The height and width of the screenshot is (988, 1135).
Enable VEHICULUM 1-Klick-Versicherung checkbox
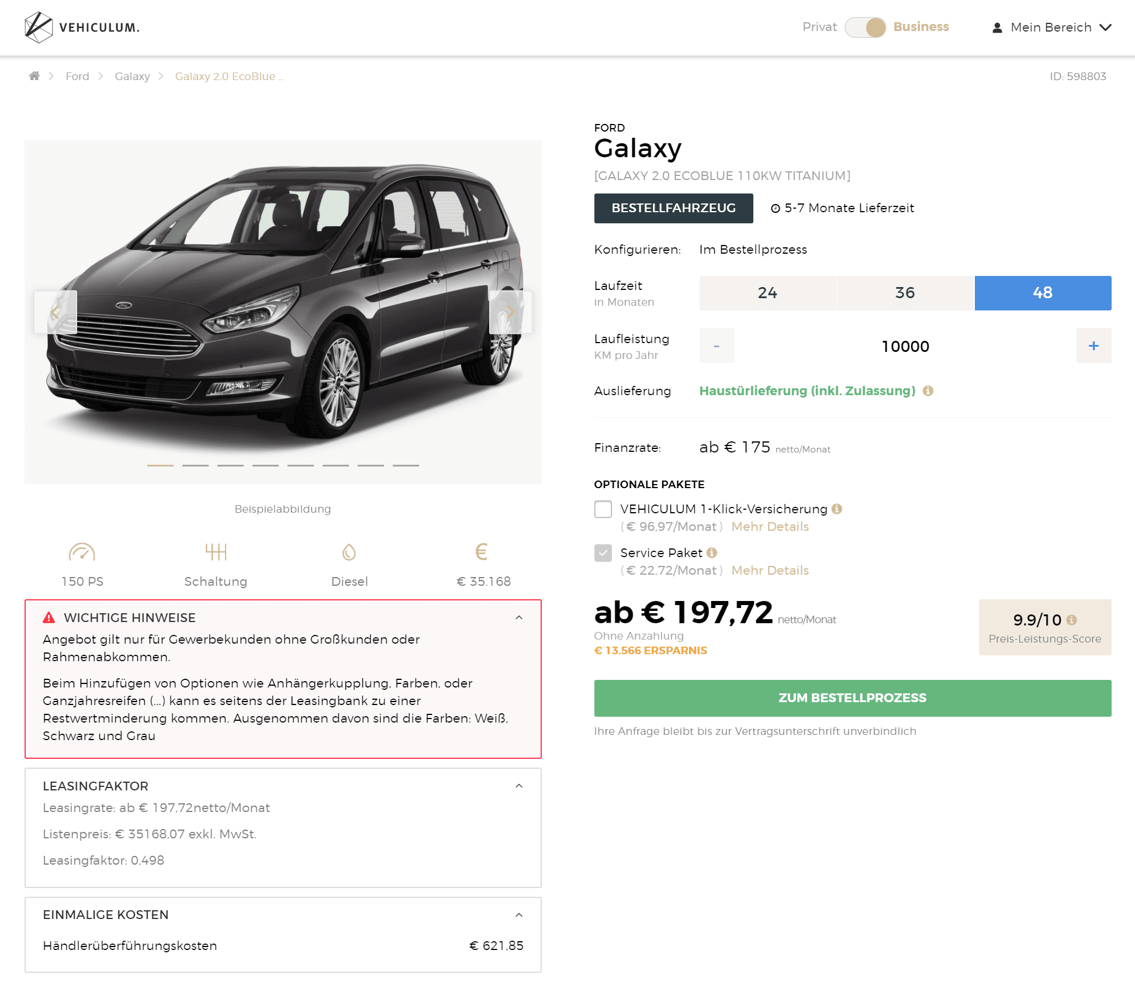(x=603, y=509)
